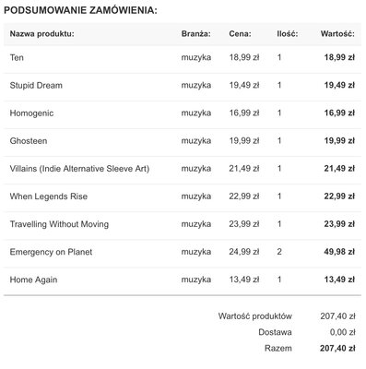Select Travelling Without Moving product
The width and height of the screenshot is (366, 369).
(x=59, y=224)
